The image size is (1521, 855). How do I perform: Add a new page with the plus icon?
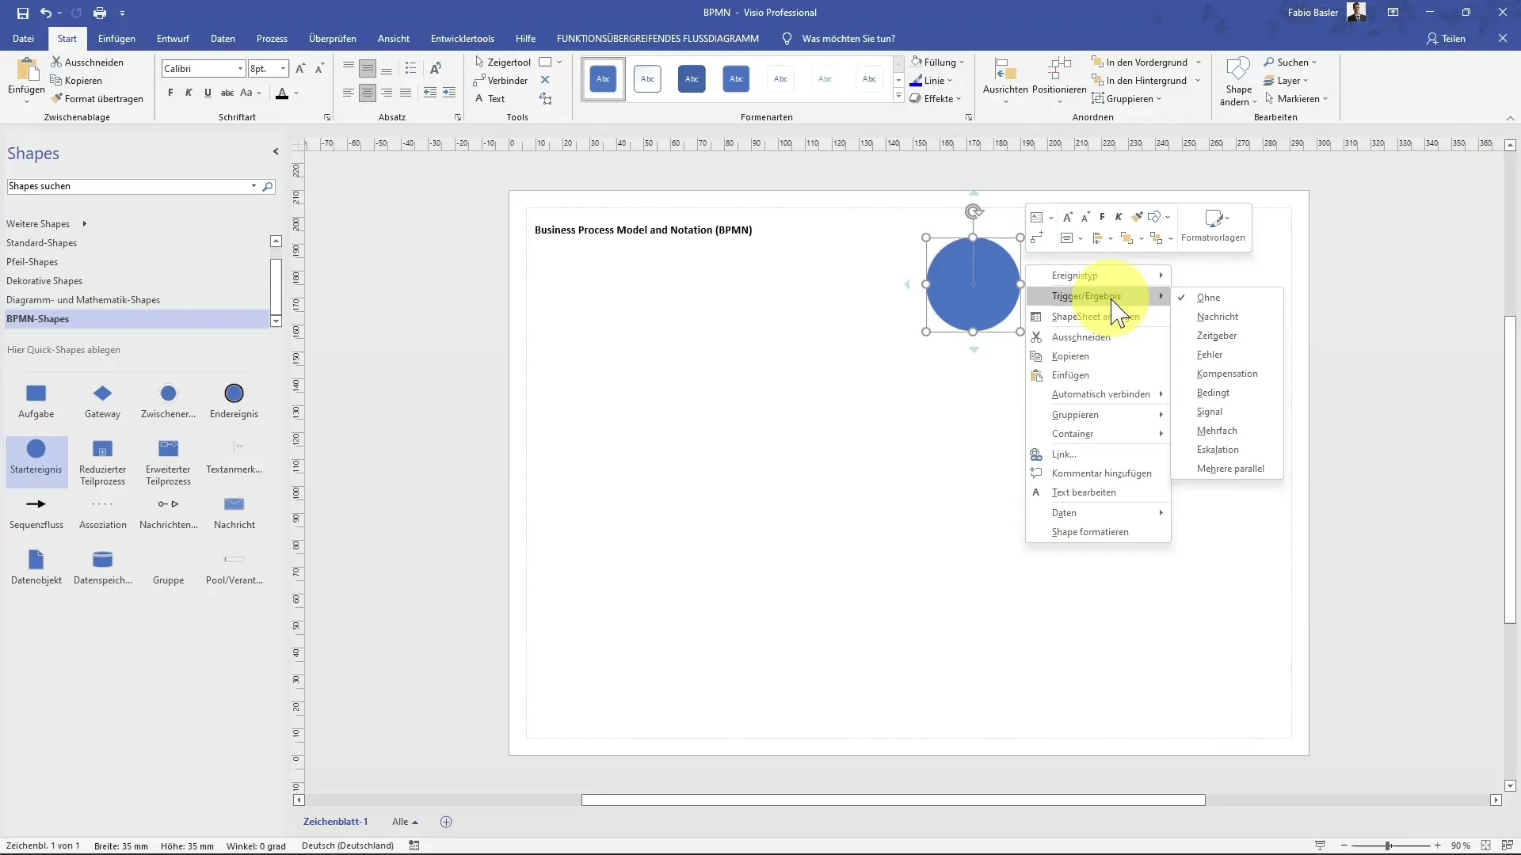[446, 822]
